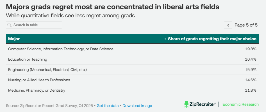Screen dimensions: 266x112
Task: Select the Education or Teaching row
Action: tap(132, 59)
